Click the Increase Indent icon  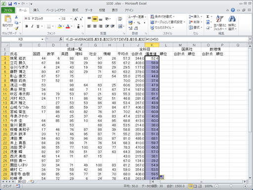pyautogui.click(x=113, y=26)
